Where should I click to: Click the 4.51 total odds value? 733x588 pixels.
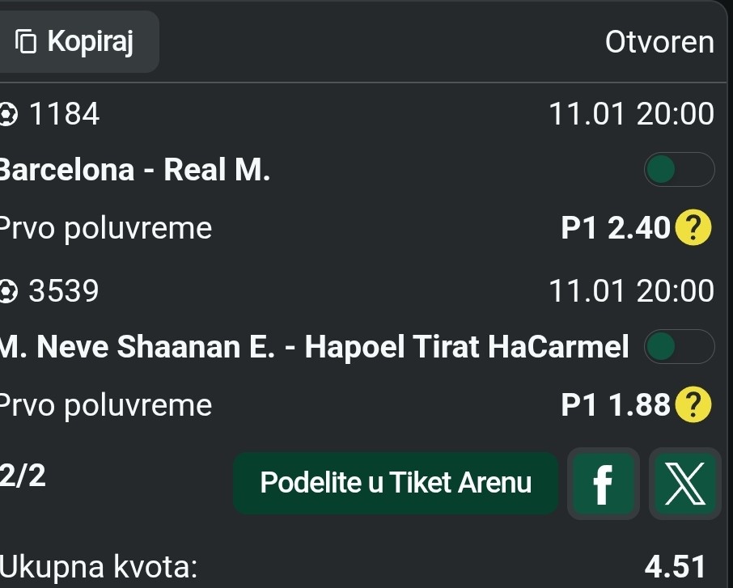coord(674,566)
